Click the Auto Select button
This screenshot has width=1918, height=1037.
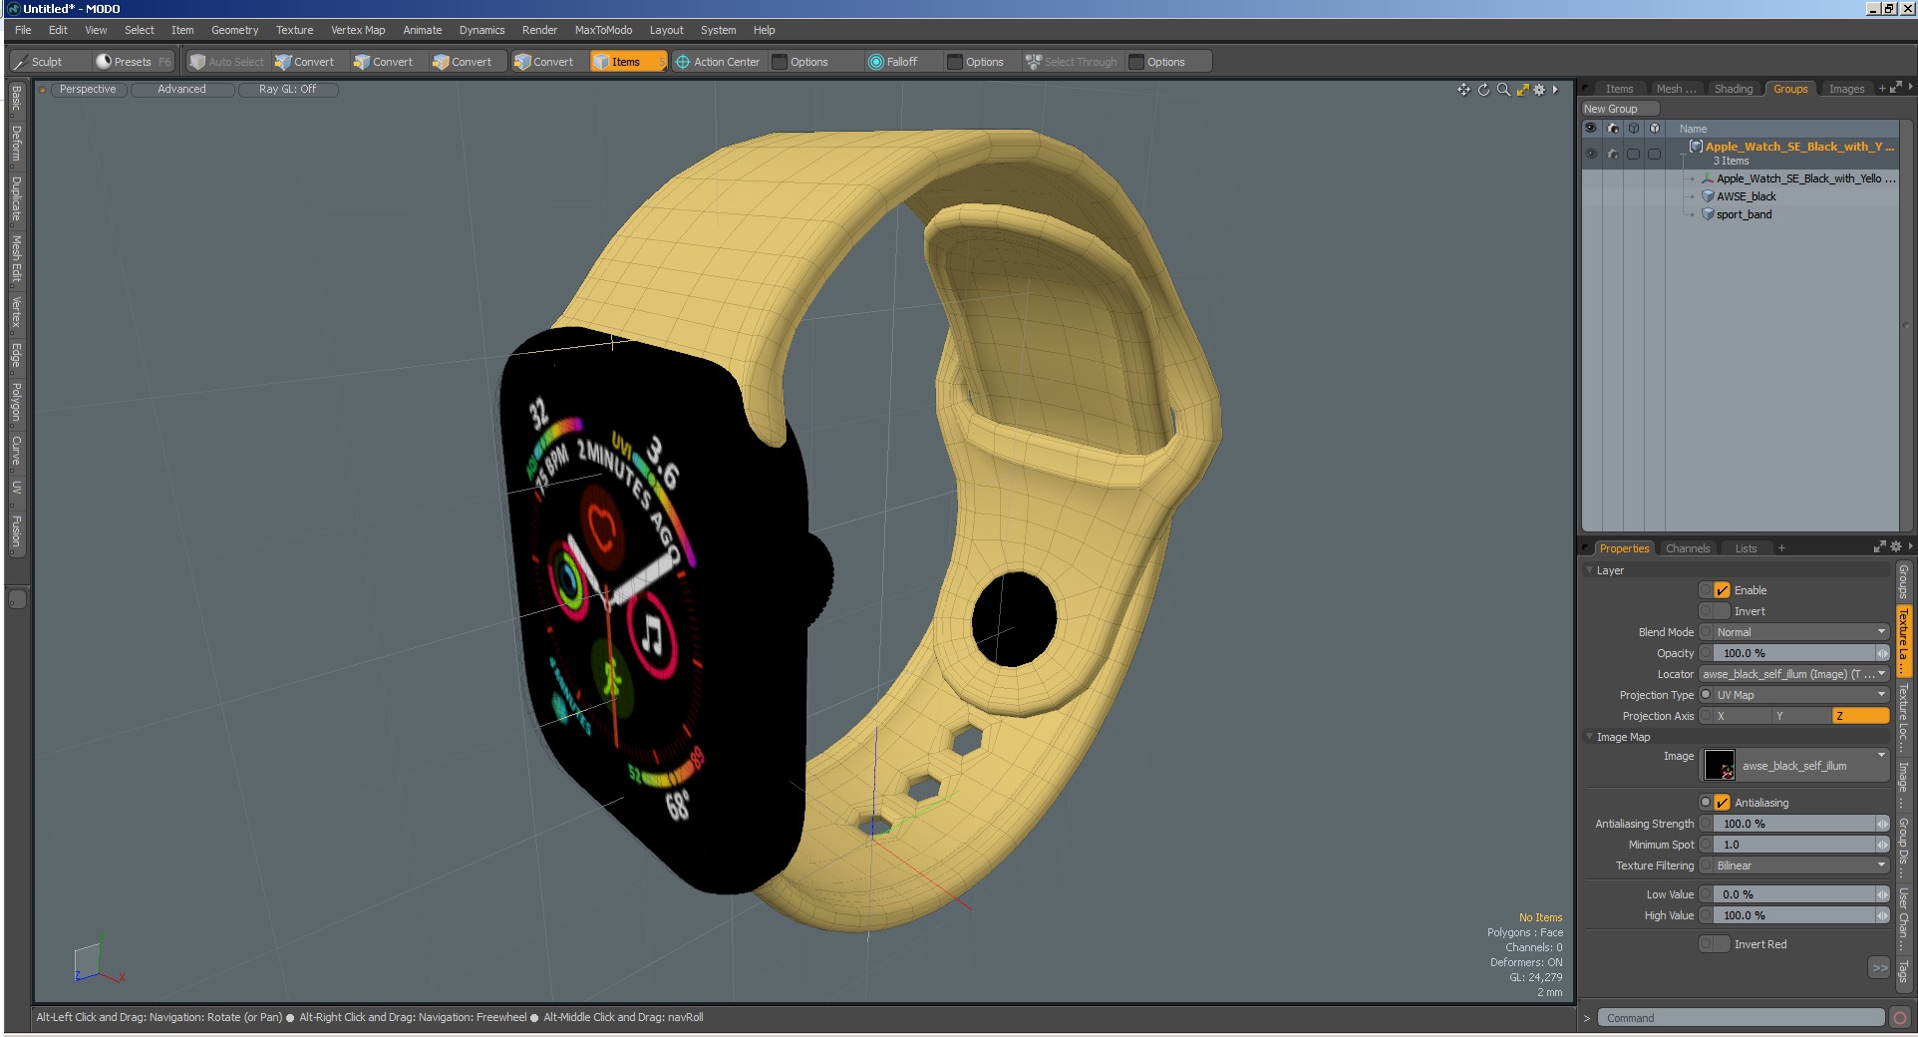coord(227,62)
